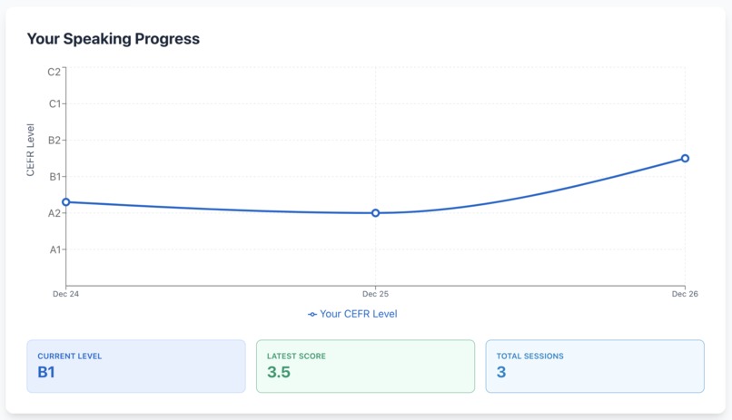Screen dimensions: 732x420
Task: Click the Dec 24 x-axis label
Action: point(65,294)
